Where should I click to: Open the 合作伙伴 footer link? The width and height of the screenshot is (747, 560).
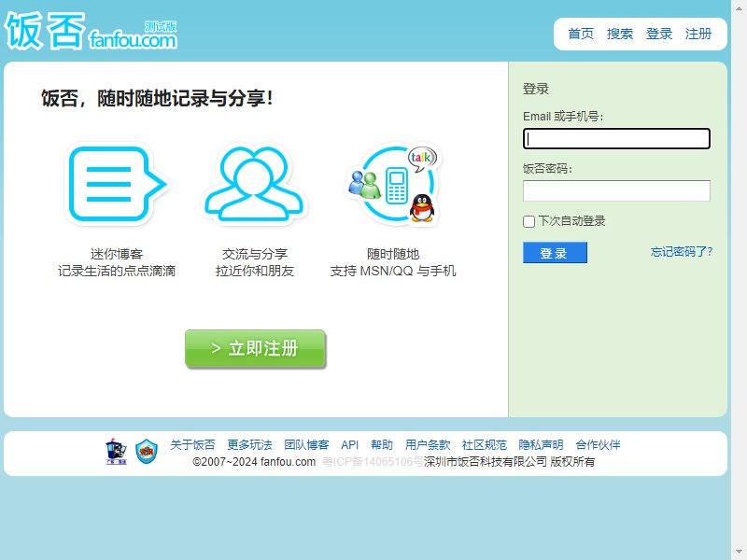(x=598, y=445)
